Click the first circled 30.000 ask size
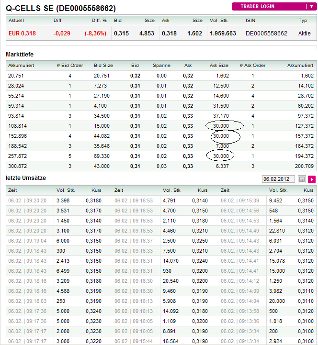Image resolution: width=318 pixels, height=345 pixels. (221, 126)
